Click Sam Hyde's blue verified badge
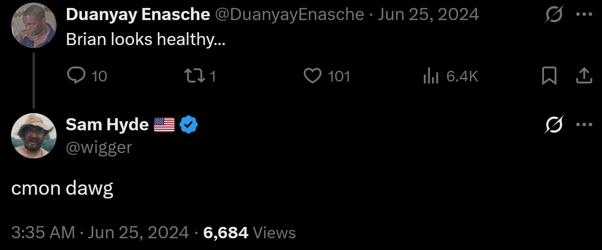The height and width of the screenshot is (250, 602). point(189,124)
